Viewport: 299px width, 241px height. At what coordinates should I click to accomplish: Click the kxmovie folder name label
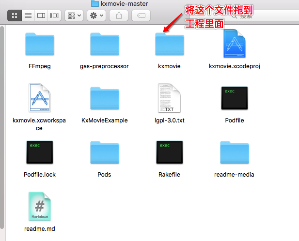[169, 66]
